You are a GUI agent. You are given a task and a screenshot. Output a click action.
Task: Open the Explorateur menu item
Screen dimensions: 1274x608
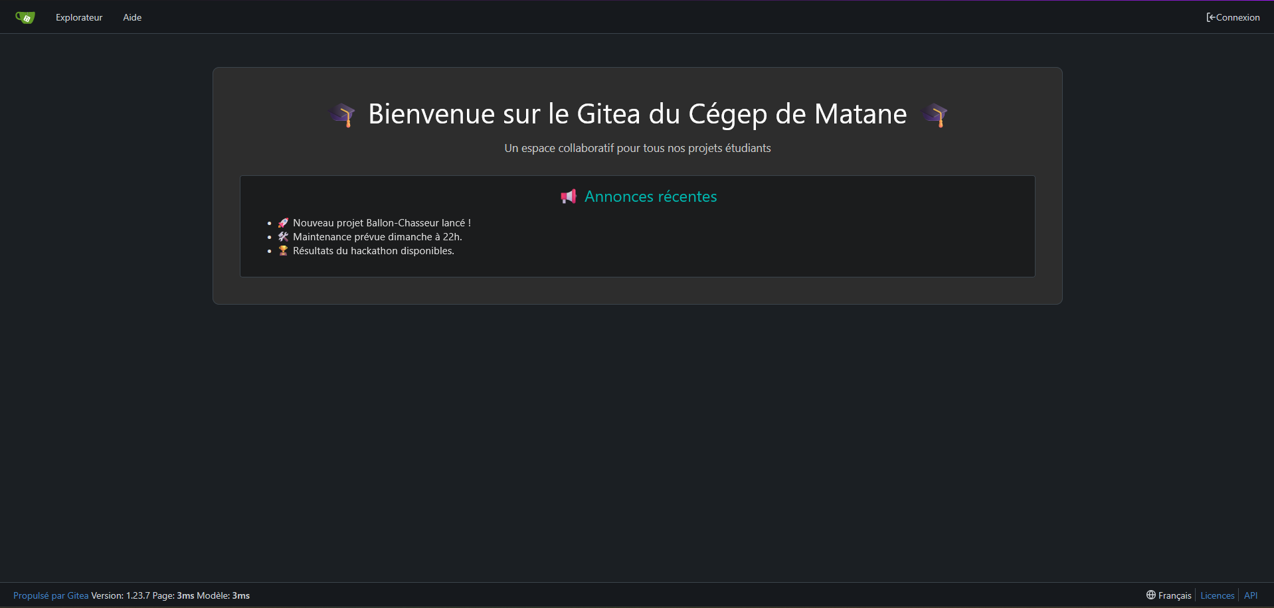(79, 17)
